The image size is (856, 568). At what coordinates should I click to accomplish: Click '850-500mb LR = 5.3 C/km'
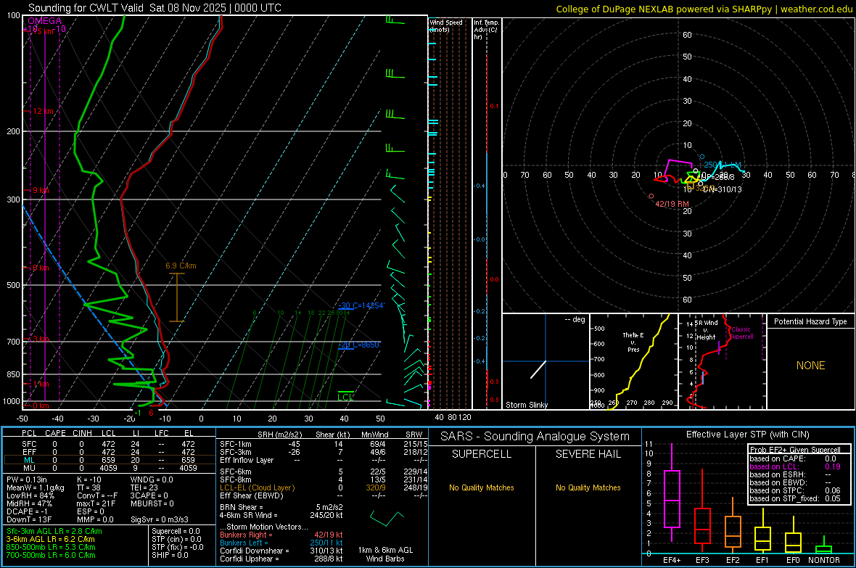[51, 547]
